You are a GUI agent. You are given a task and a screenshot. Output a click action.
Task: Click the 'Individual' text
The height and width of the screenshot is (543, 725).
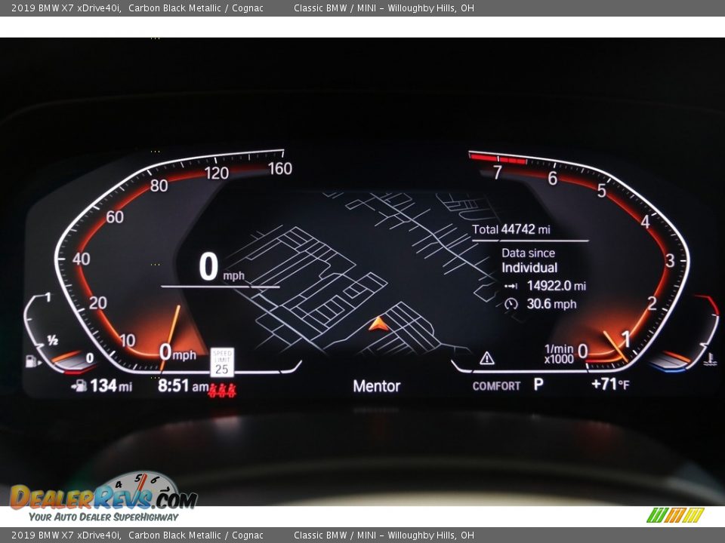pos(529,268)
